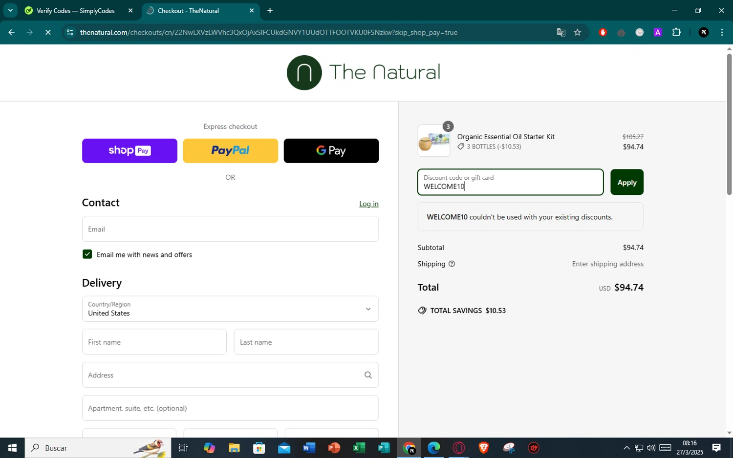
Task: Launch PowerPoint from the taskbar
Action: 334,448
